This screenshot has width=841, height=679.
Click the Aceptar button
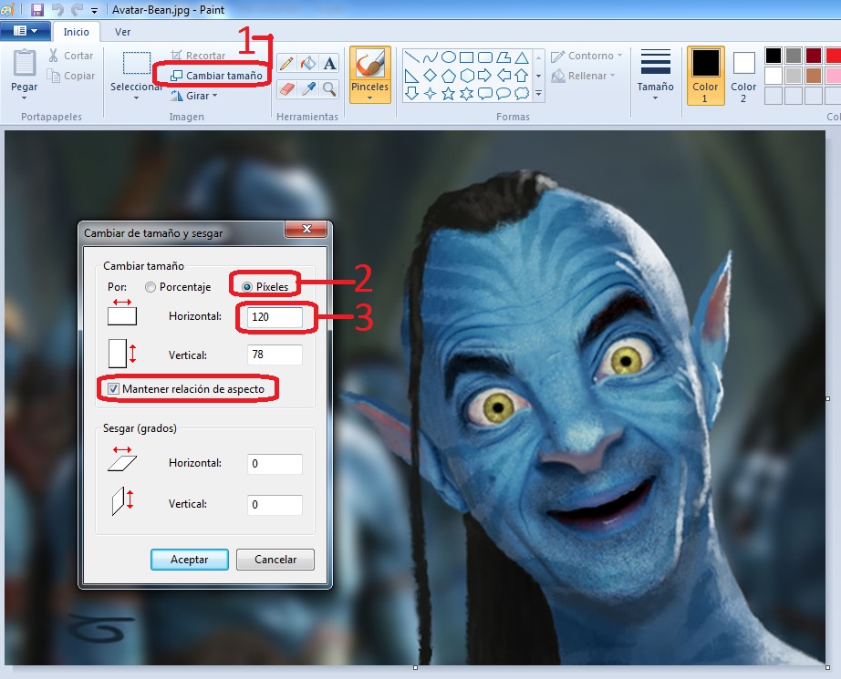click(190, 560)
